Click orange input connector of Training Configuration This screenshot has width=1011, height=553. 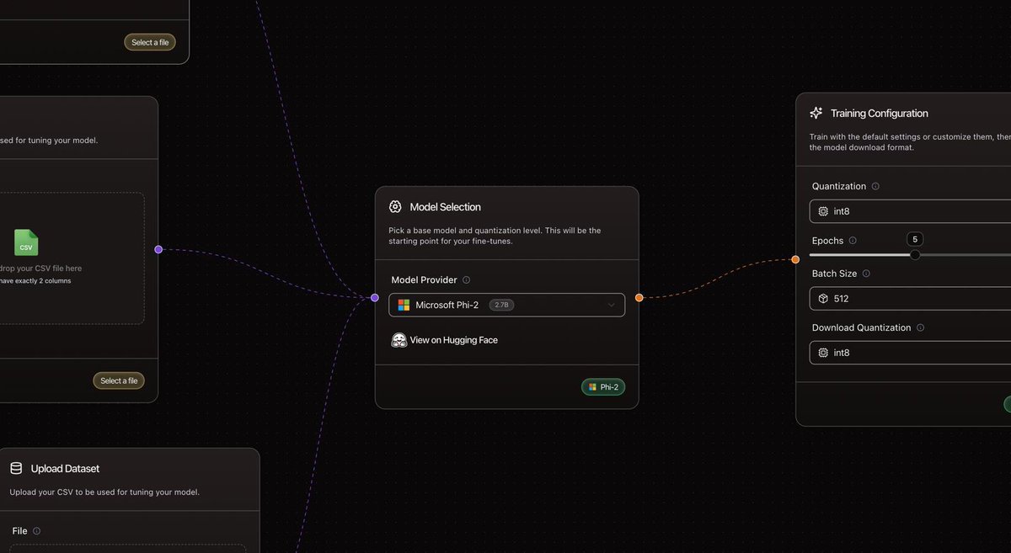coord(795,259)
